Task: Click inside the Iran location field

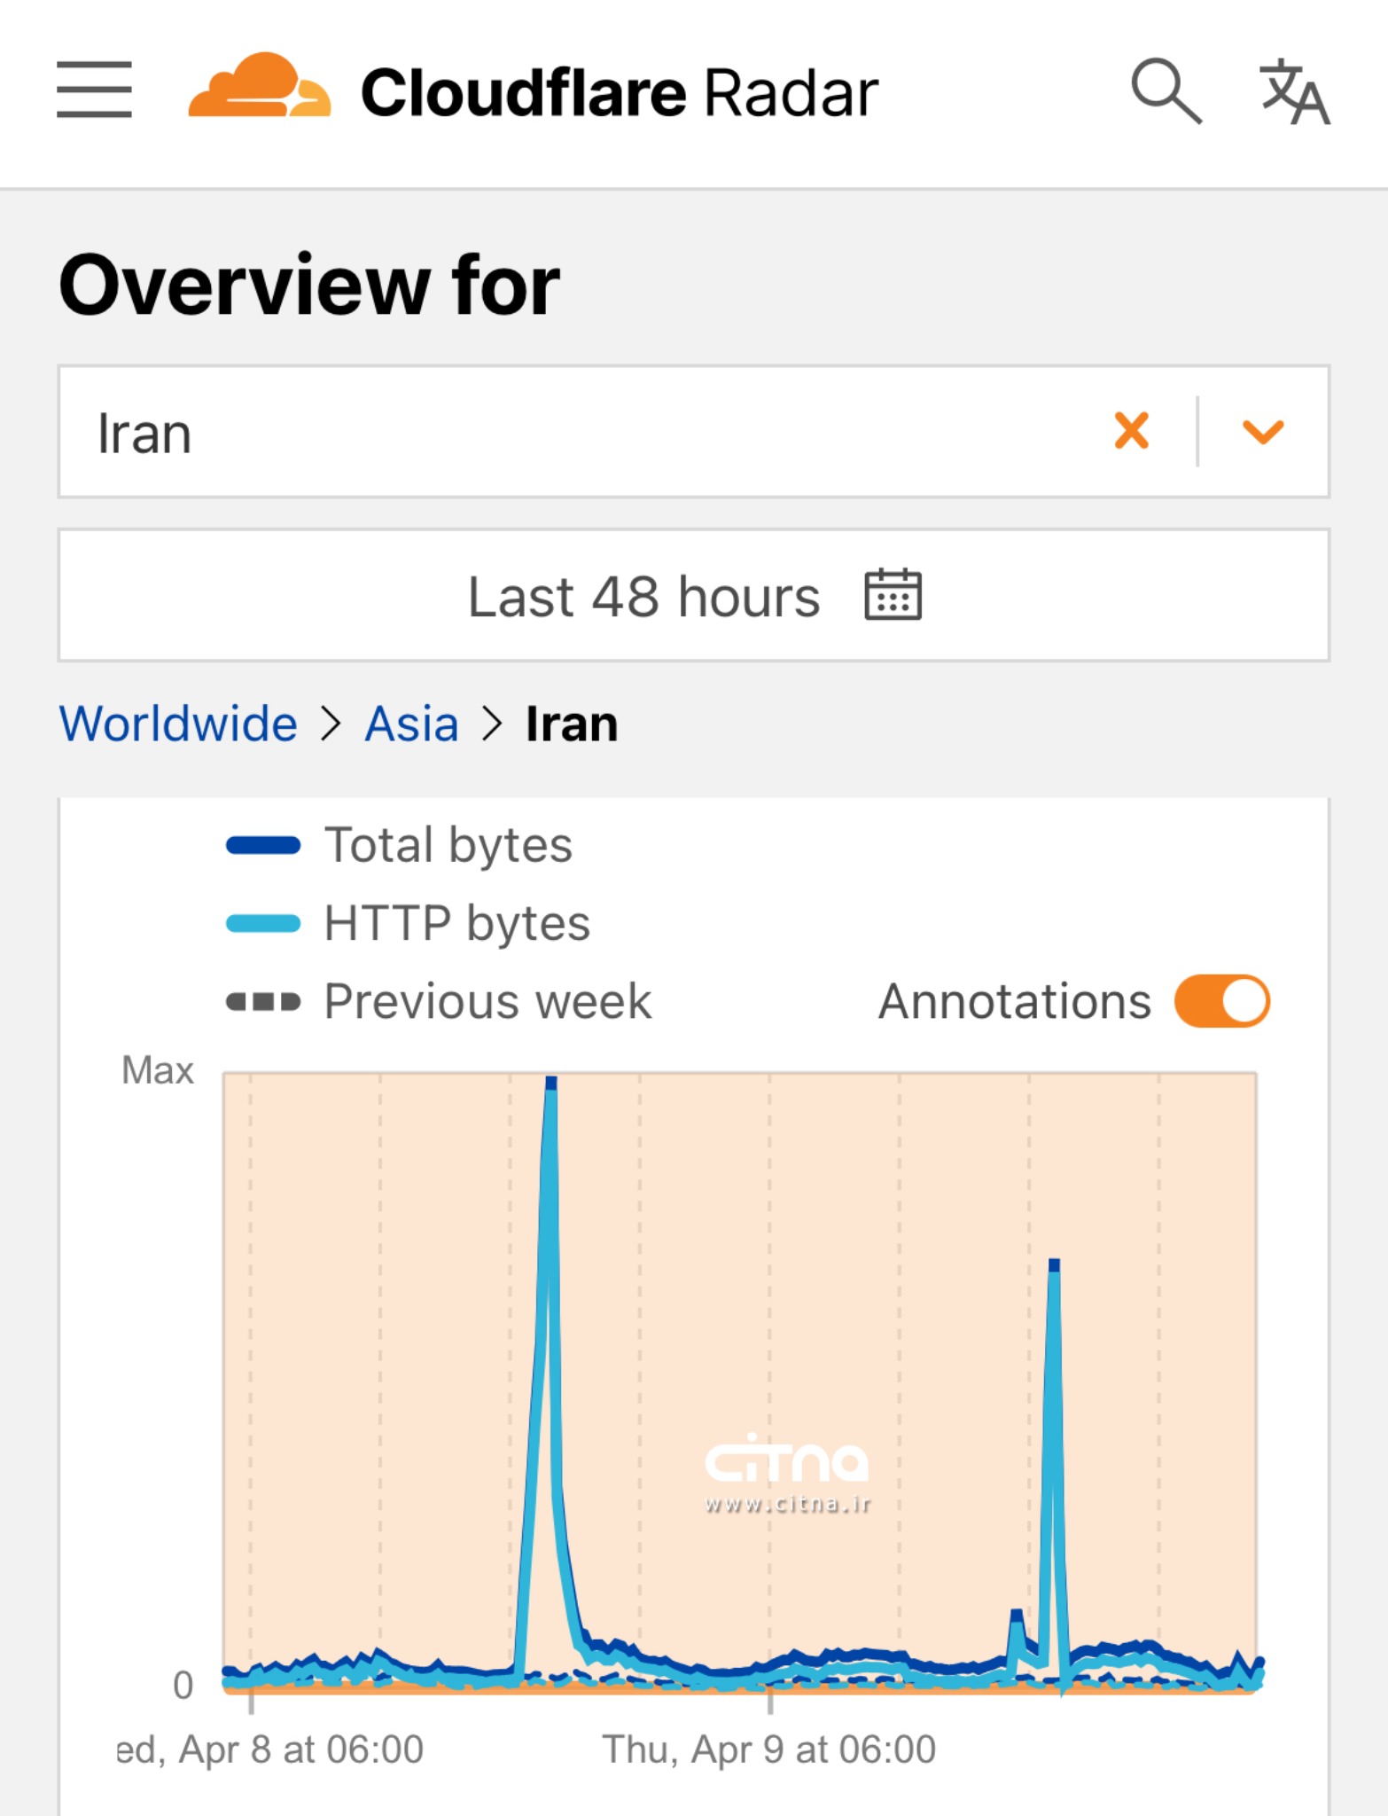Action: (576, 432)
